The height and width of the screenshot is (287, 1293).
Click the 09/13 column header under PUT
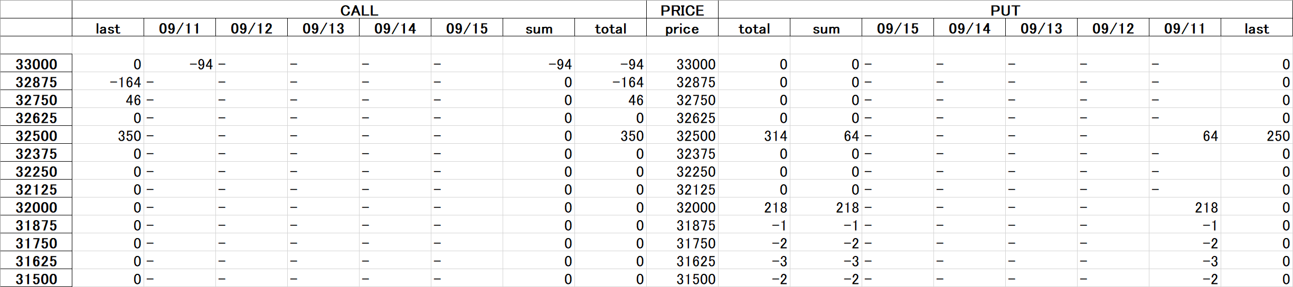point(1041,28)
